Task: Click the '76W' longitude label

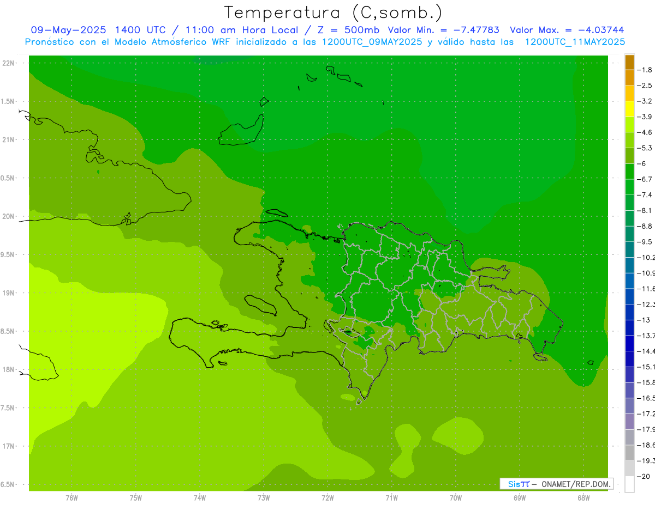Action: click(x=72, y=498)
